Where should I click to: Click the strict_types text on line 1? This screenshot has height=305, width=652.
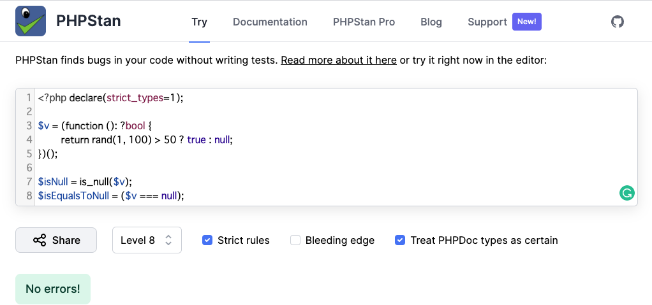tap(135, 98)
